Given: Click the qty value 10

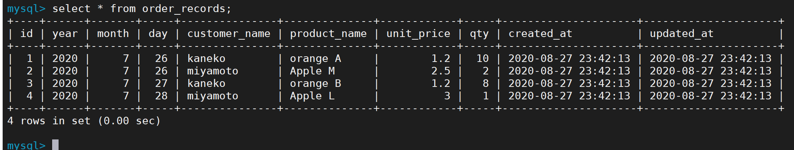Looking at the screenshot, I should point(482,59).
